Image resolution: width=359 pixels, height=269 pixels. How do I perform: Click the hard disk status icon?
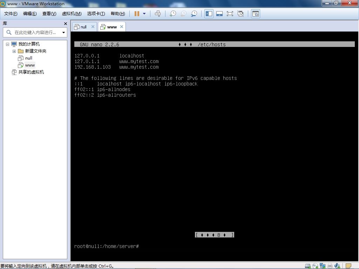pyautogui.click(x=308, y=266)
